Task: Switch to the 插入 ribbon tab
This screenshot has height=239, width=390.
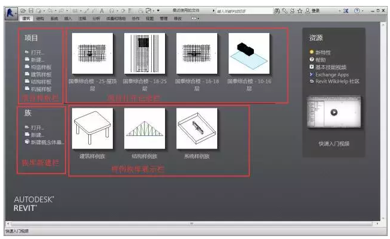Action: [x=68, y=19]
